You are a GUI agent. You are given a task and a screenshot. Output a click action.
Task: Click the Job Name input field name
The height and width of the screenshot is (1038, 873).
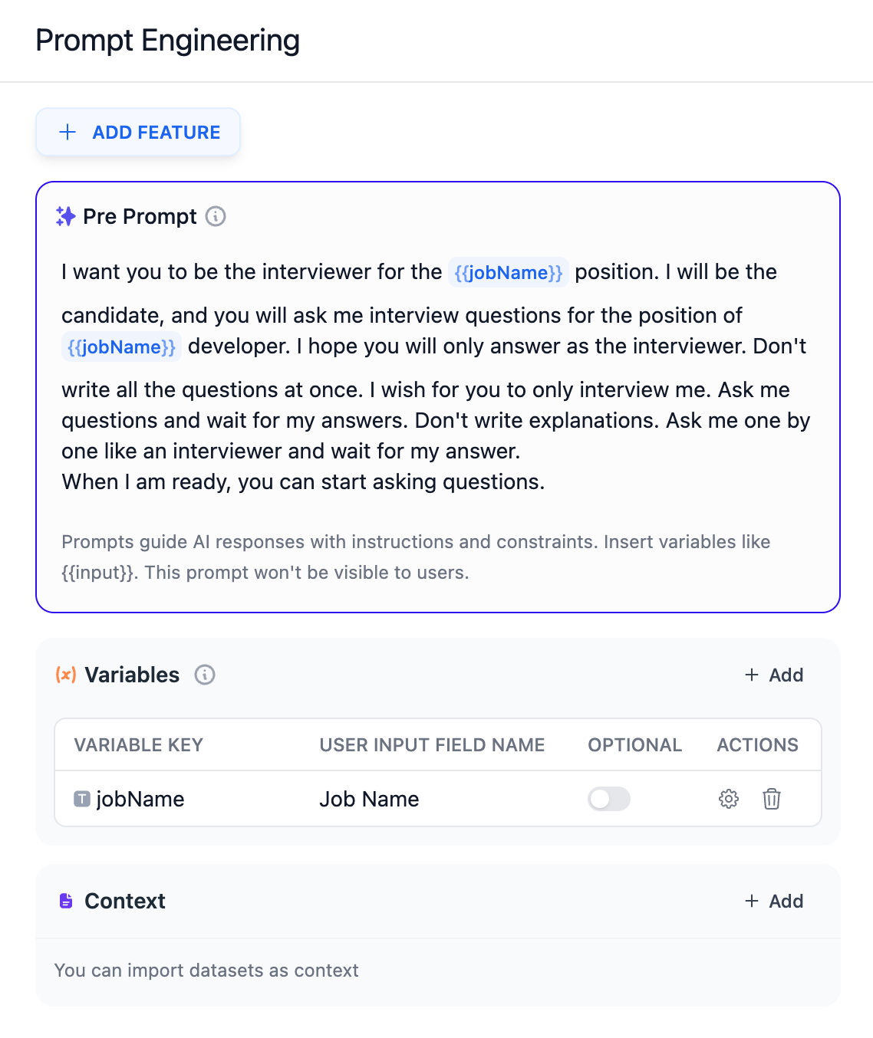pyautogui.click(x=369, y=799)
